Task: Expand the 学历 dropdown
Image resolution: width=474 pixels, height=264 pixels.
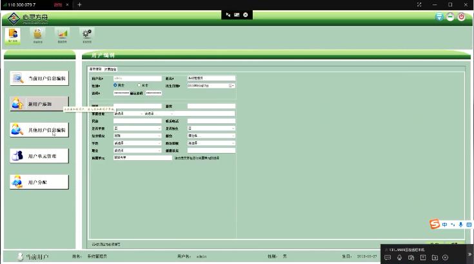Action: [x=159, y=143]
